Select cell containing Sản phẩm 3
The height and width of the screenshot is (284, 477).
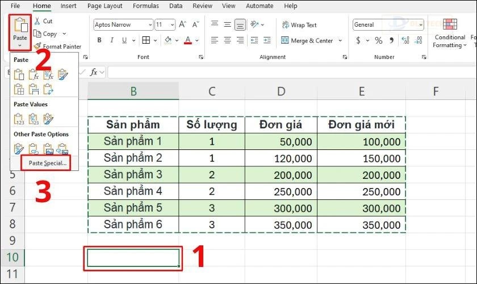[133, 174]
